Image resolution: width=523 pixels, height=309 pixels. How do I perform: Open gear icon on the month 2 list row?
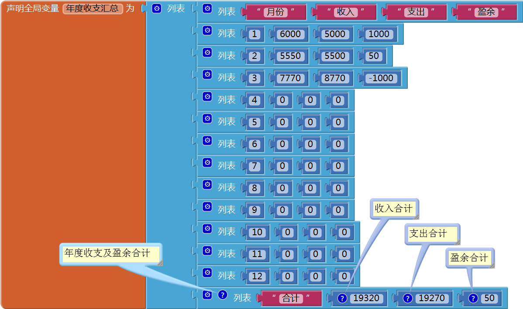[x=207, y=52]
